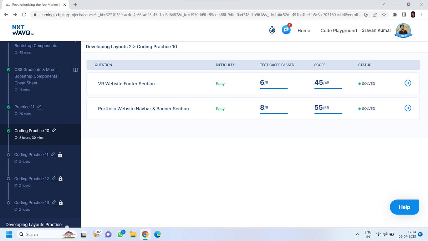Select the Revolutionizing the Job Market tab
Image resolution: width=428 pixels, height=241 pixels.
point(34,5)
